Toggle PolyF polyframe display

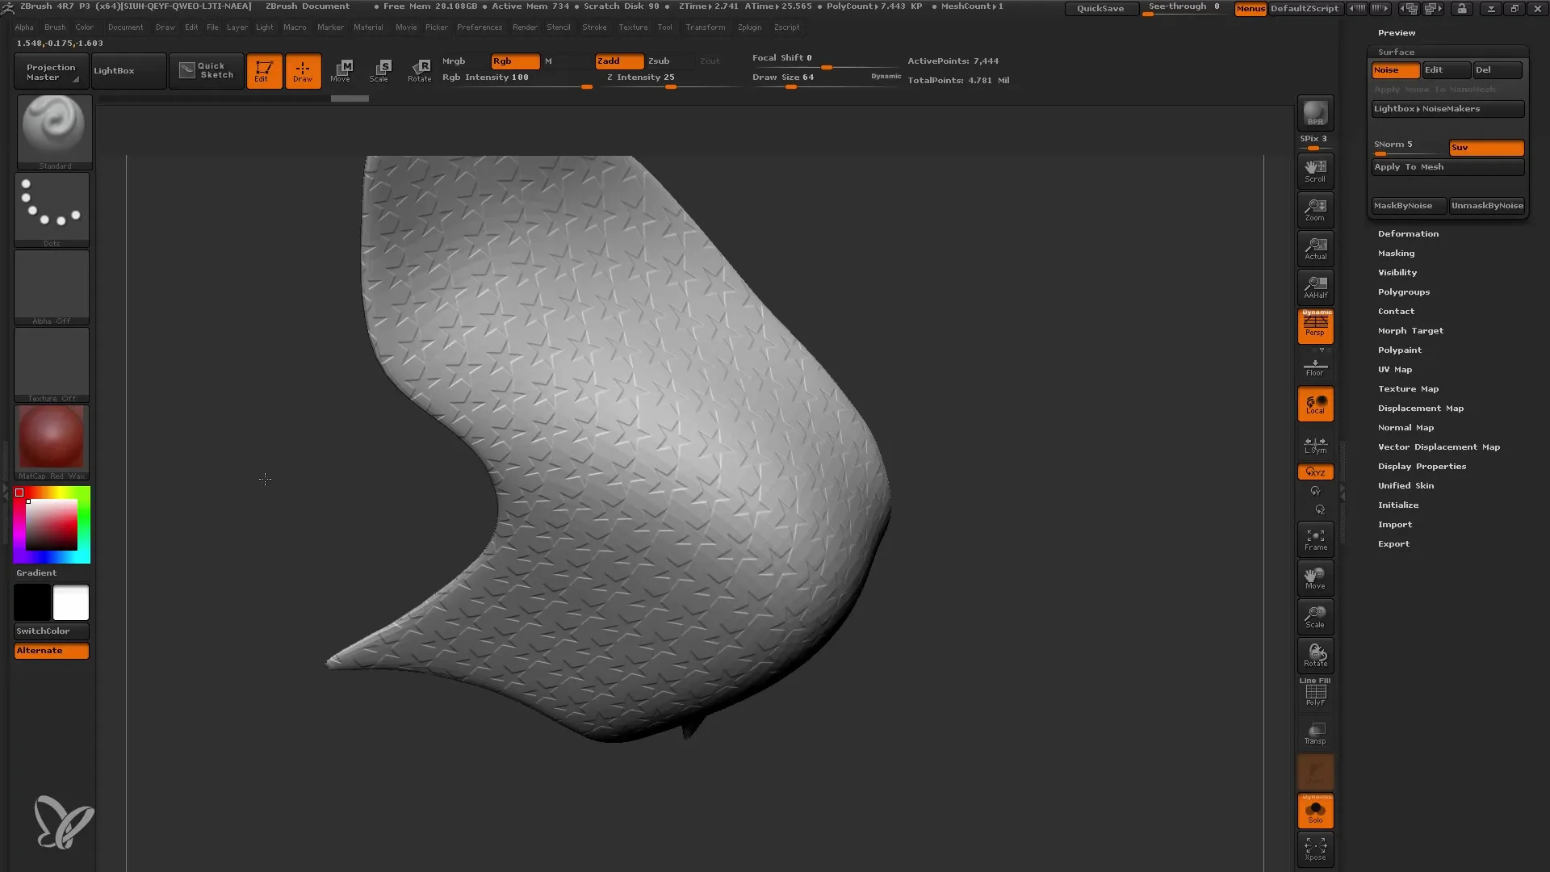pos(1315,693)
